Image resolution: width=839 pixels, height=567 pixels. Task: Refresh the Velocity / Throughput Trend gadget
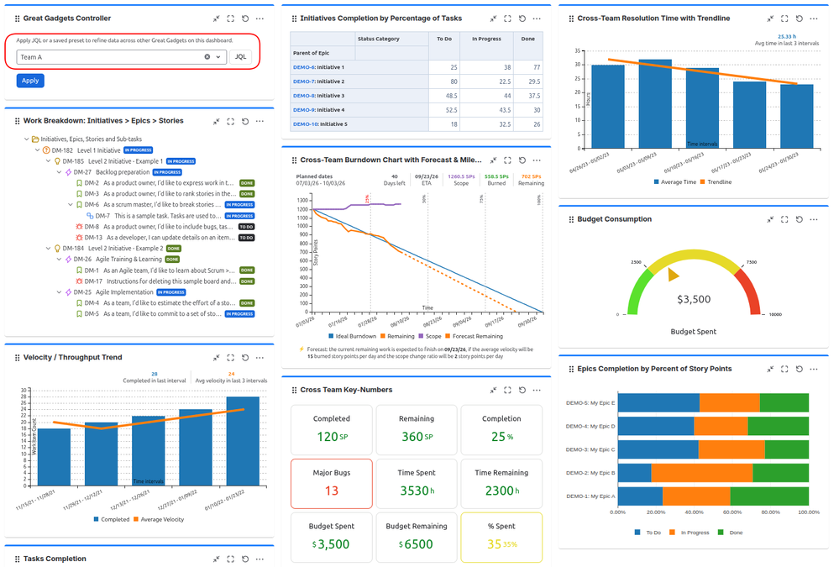click(x=245, y=358)
